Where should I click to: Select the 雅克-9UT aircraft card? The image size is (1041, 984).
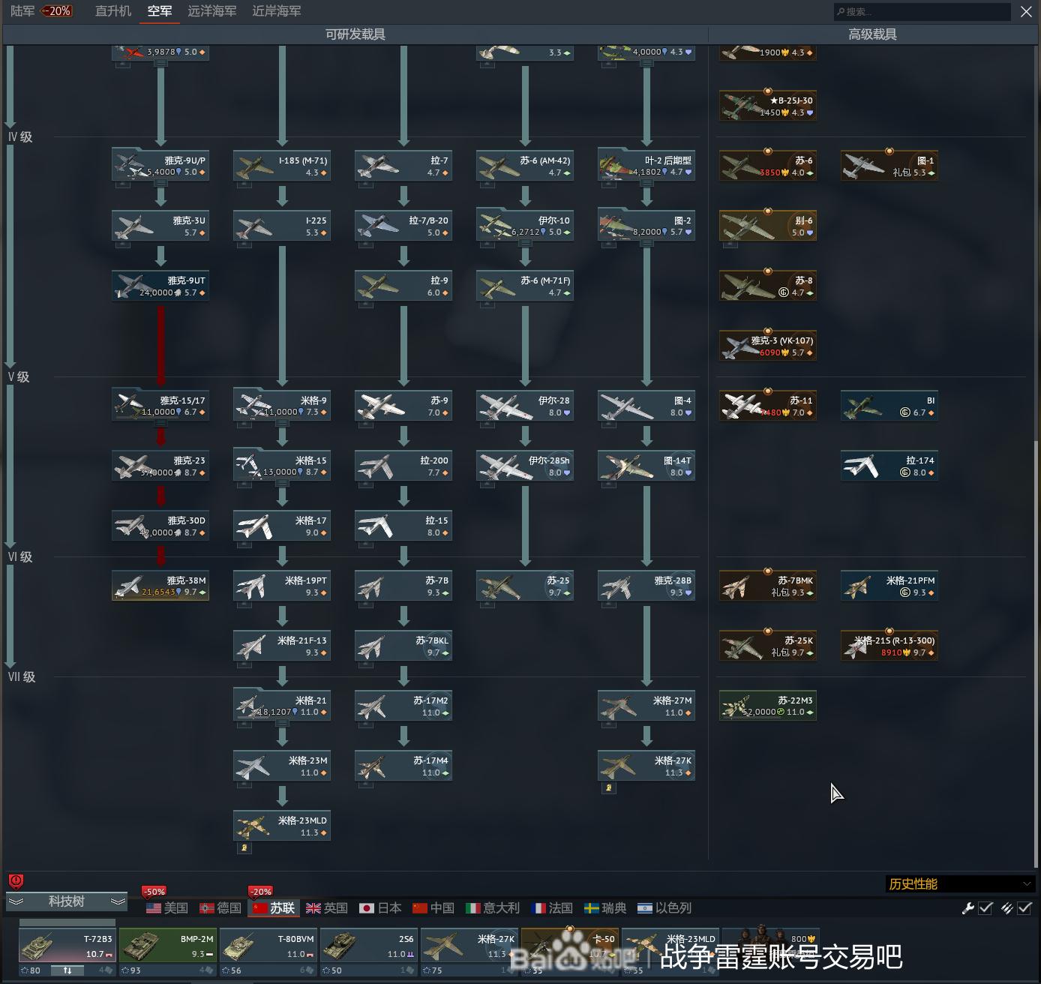[160, 285]
